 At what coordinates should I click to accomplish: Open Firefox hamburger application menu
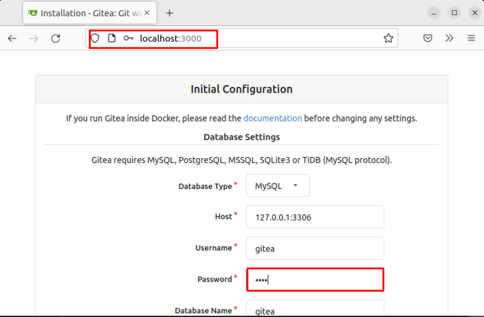coord(471,38)
